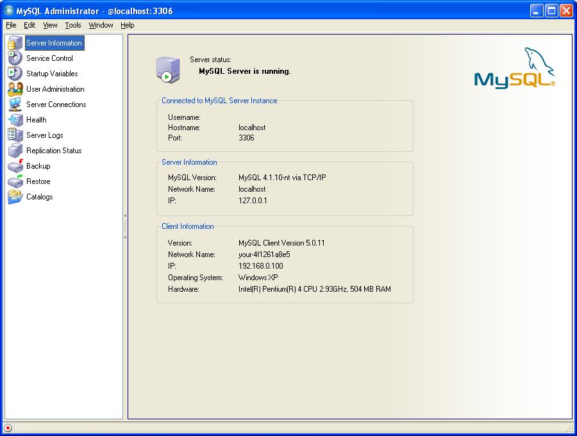Click the red status indicator in status bar
Image resolution: width=577 pixels, height=436 pixels.
pos(8,428)
